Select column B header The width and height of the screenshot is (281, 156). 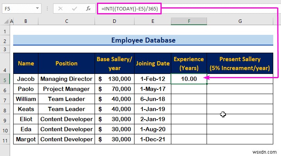(x=26, y=21)
